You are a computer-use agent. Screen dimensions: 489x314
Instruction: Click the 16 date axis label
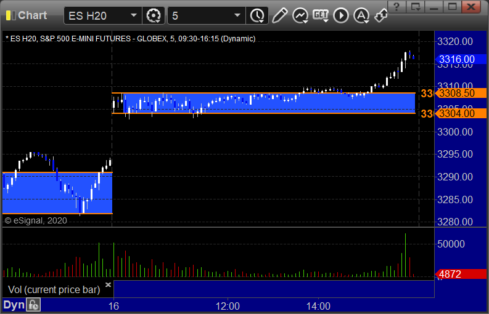coord(113,306)
